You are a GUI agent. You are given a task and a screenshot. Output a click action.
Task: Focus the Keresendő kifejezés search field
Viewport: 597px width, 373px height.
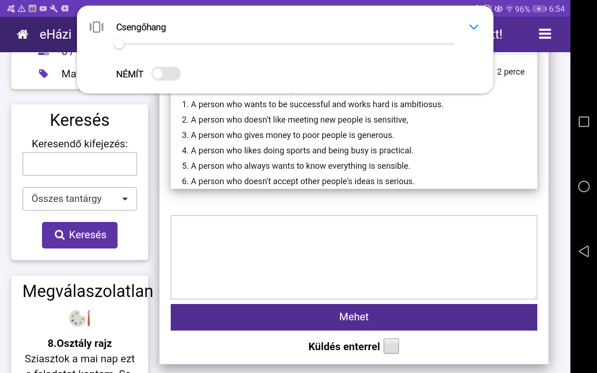[x=80, y=164]
